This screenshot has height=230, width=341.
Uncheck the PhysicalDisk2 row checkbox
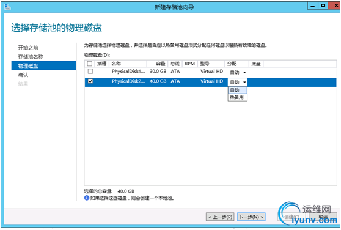coord(90,81)
